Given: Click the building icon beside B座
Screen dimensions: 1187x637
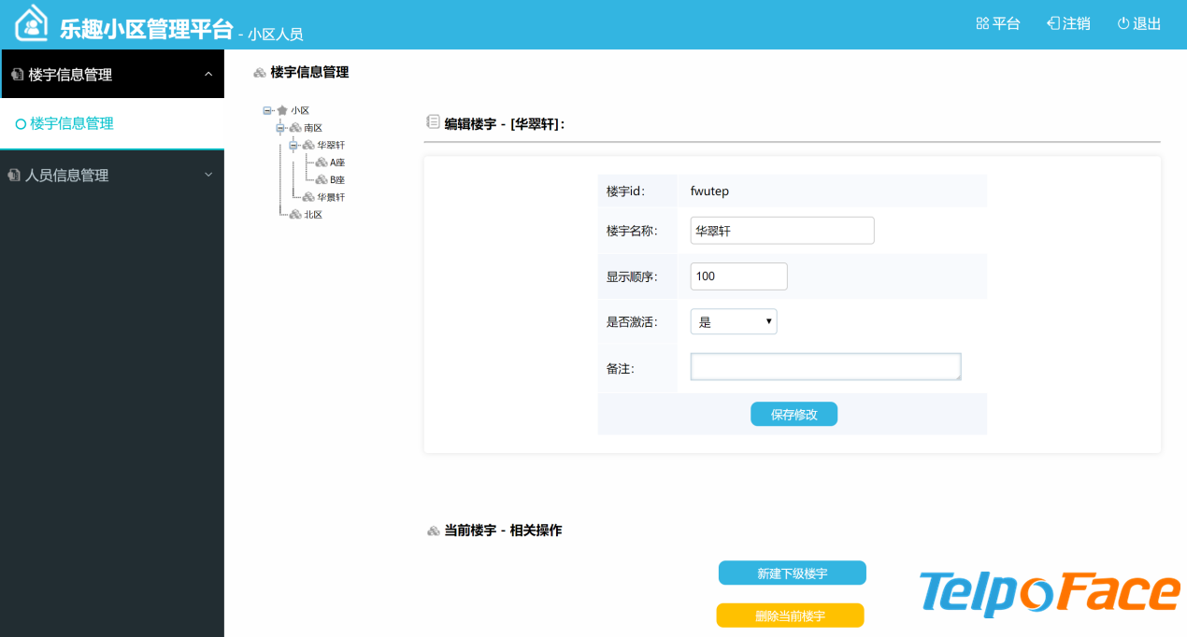Looking at the screenshot, I should [x=322, y=179].
